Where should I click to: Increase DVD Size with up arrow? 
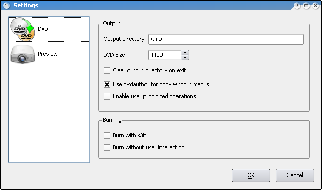coord(185,52)
